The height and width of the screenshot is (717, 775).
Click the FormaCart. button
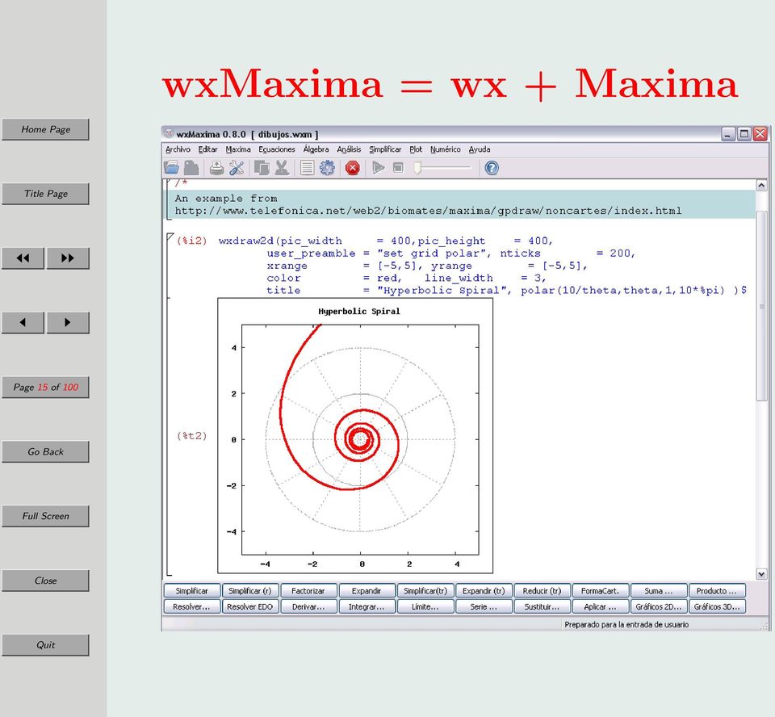click(600, 591)
